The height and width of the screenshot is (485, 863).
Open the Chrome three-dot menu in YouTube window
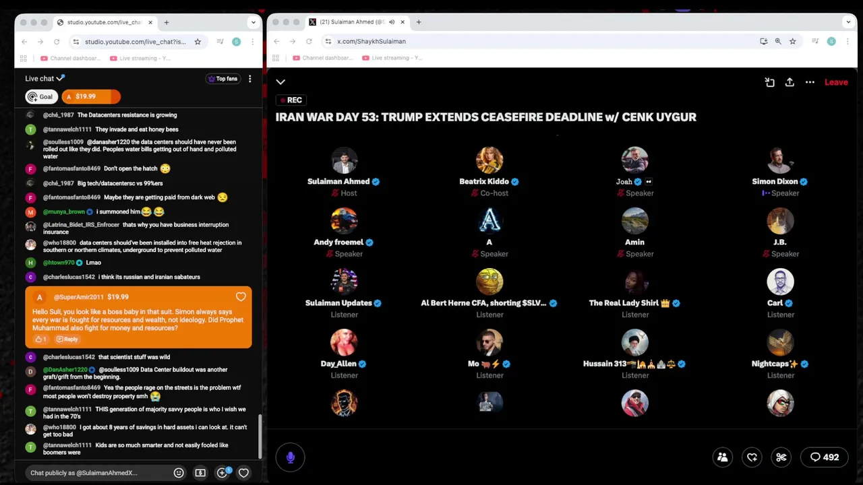253,42
